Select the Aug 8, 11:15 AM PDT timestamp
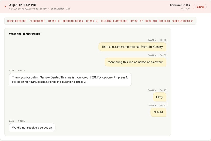 [23, 5]
